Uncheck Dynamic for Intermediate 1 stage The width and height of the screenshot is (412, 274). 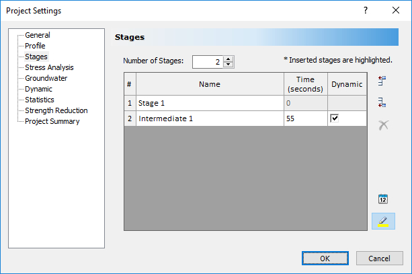pos(335,118)
